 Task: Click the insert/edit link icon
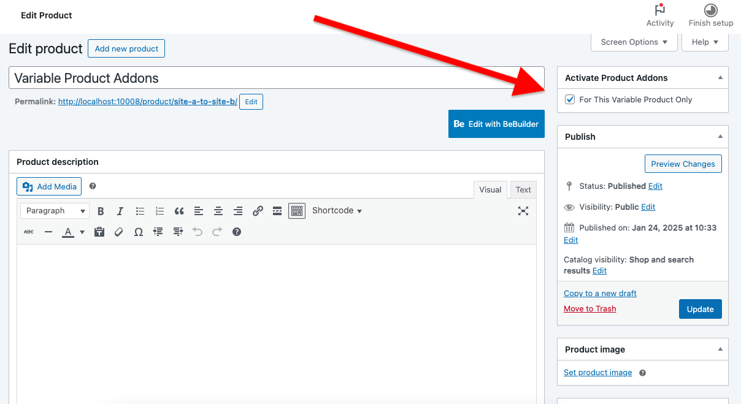coord(258,211)
